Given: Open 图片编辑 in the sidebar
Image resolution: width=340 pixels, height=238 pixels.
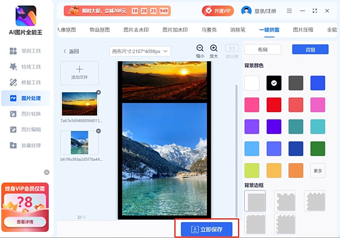Looking at the screenshot, I should (25, 129).
